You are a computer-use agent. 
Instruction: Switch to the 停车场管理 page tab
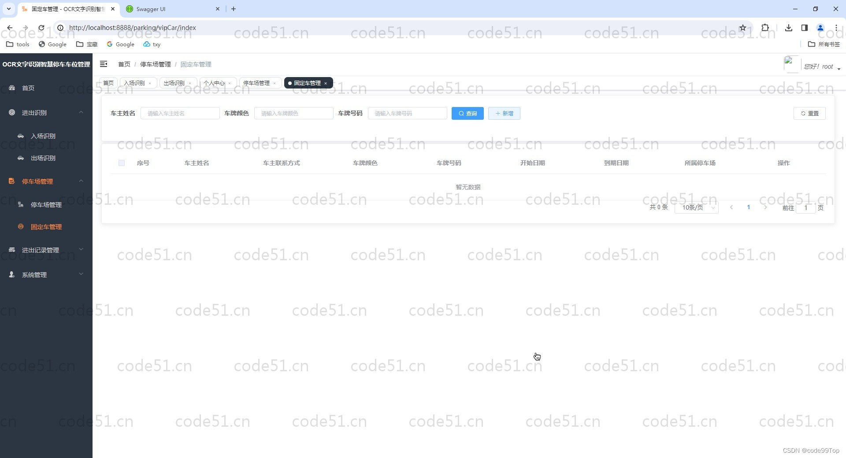pos(256,83)
